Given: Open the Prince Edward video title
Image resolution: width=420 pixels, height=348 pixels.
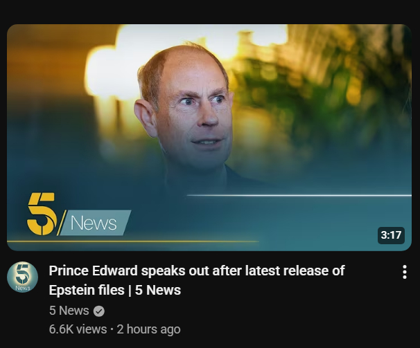Looking at the screenshot, I should point(197,280).
